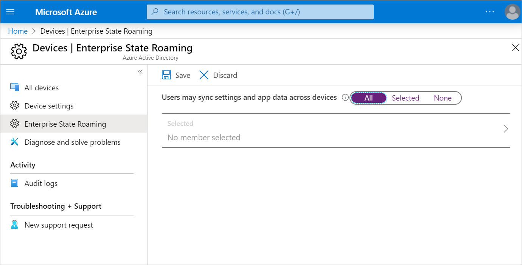Open New support request item
Image resolution: width=522 pixels, height=265 pixels.
click(x=74, y=225)
